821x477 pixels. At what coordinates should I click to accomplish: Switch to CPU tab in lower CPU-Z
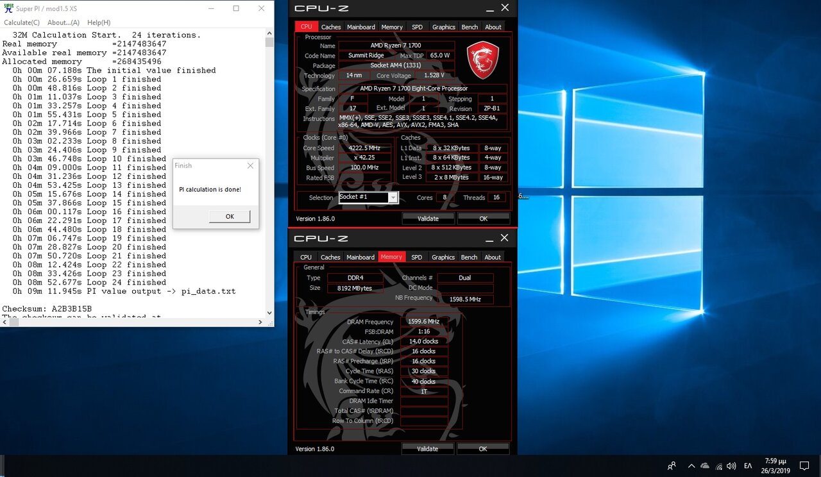306,257
